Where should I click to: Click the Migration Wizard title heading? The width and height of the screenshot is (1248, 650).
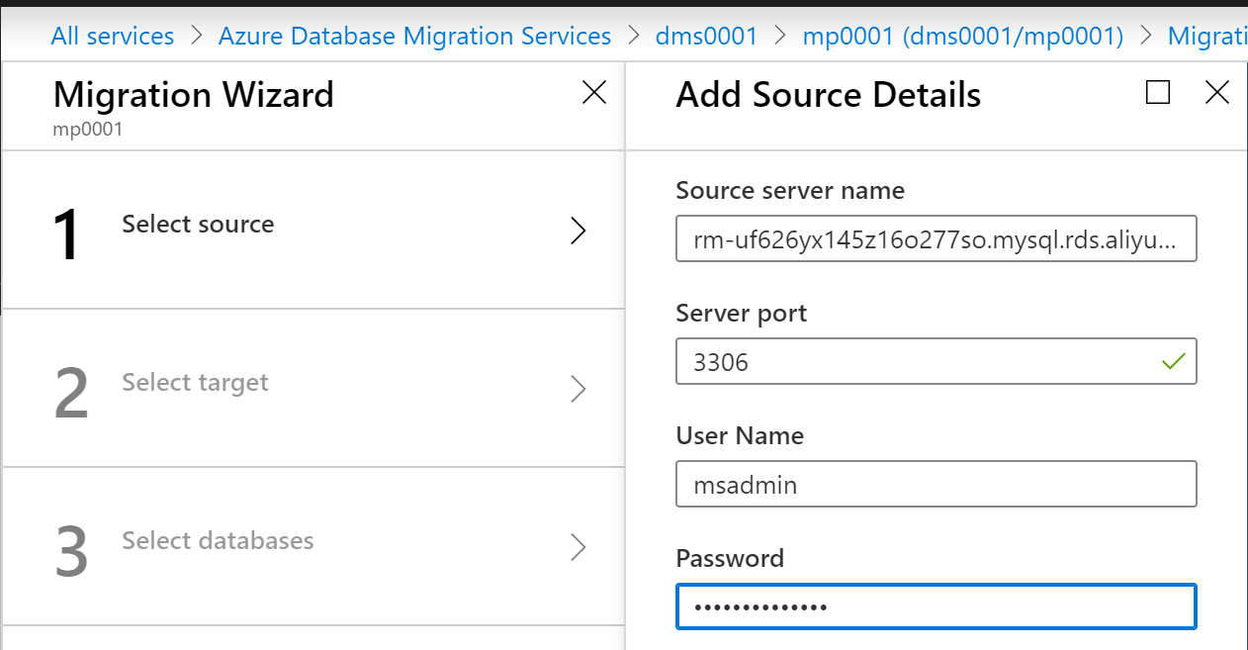pyautogui.click(x=194, y=95)
